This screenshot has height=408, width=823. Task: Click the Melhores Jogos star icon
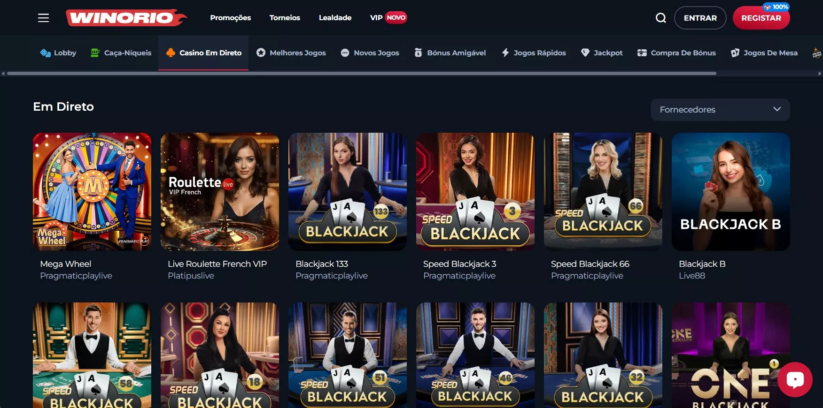point(261,53)
